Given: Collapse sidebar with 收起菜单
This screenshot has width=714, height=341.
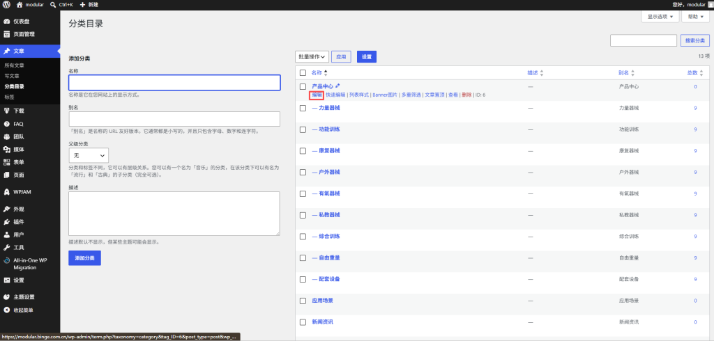Looking at the screenshot, I should (30, 310).
